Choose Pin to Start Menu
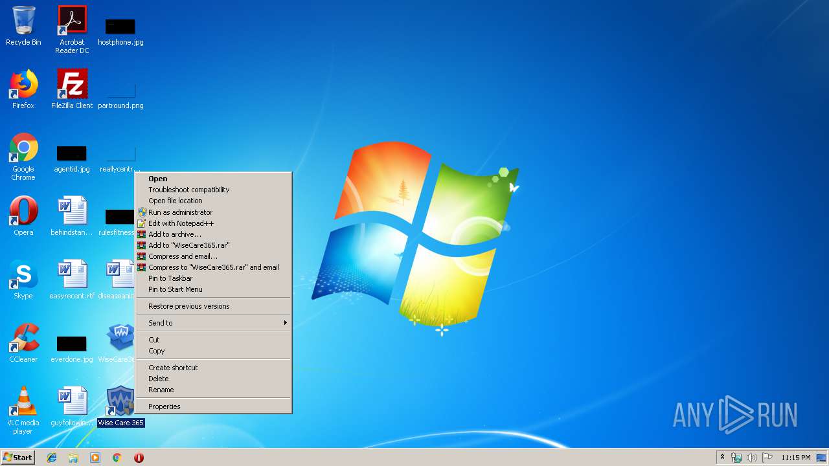 [x=213, y=289]
